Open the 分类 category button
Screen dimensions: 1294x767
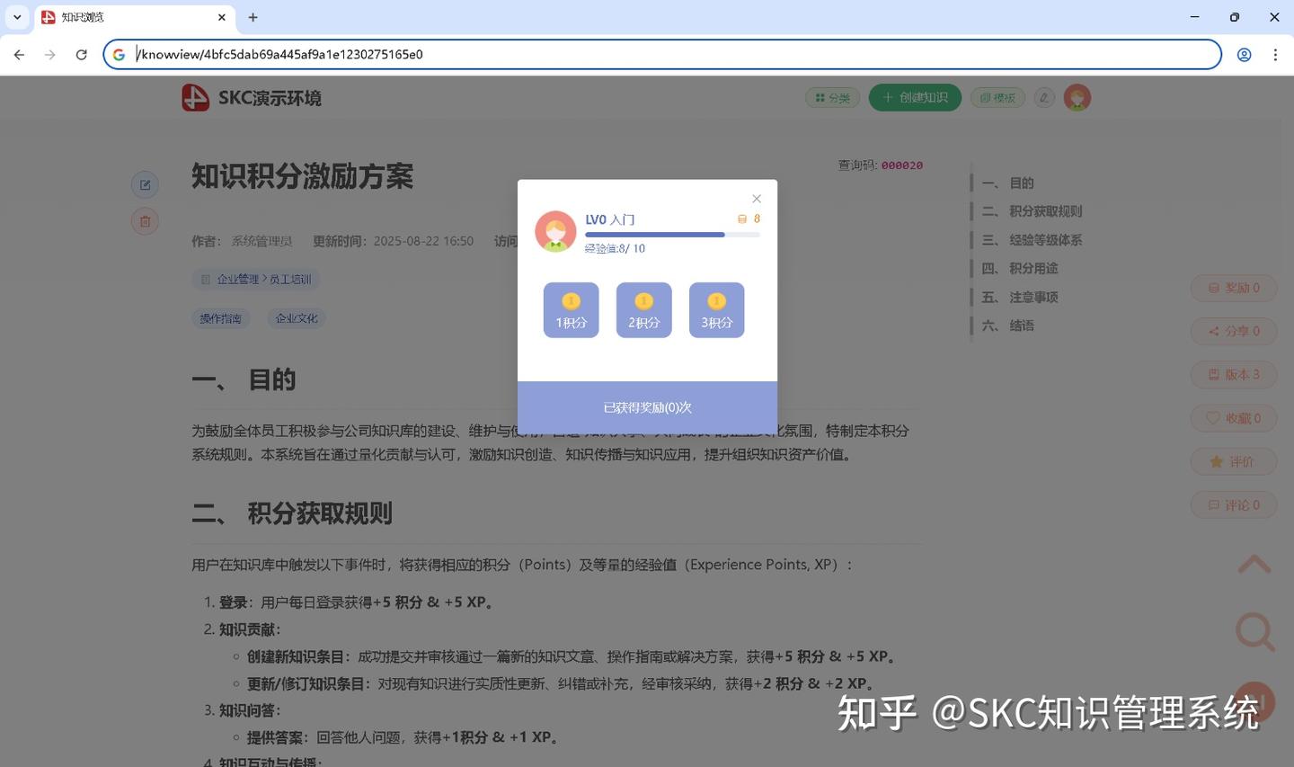[x=833, y=97]
